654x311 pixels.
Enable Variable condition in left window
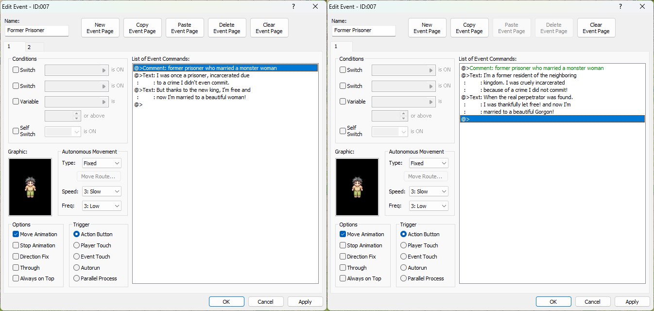(x=16, y=102)
